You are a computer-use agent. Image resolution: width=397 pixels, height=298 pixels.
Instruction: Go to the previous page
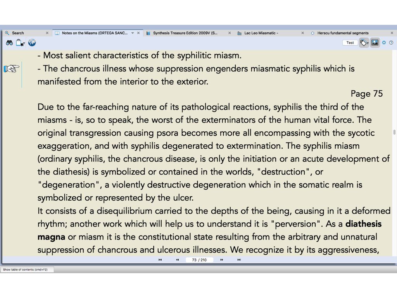(x=178, y=260)
